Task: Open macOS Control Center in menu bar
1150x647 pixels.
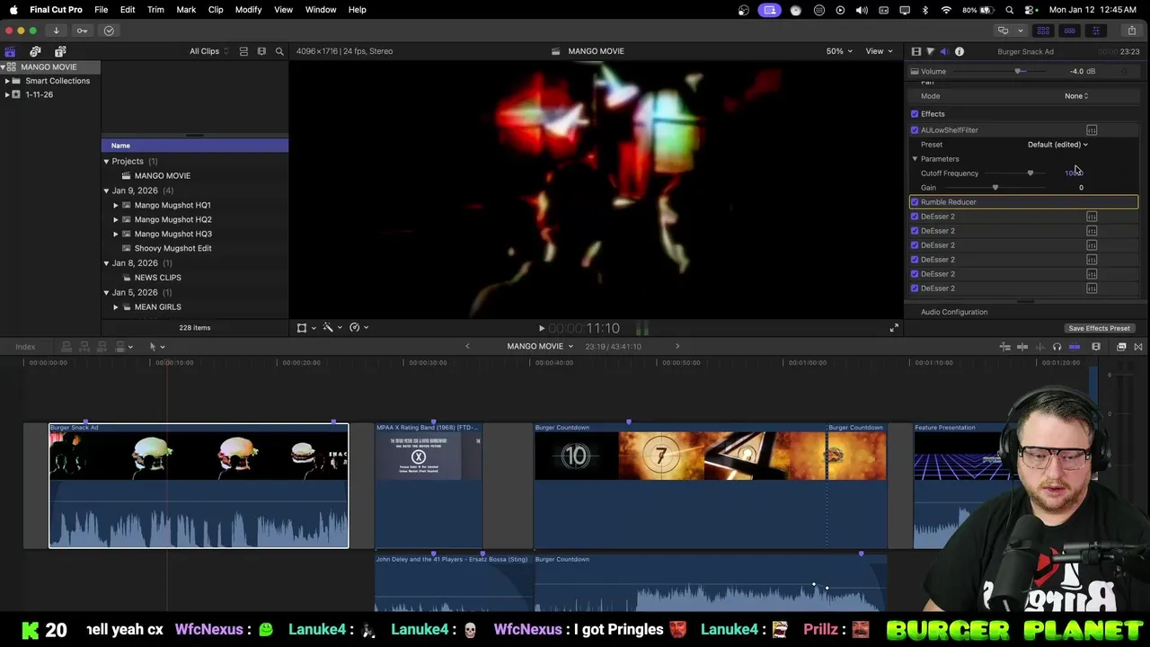Action: [x=1030, y=10]
